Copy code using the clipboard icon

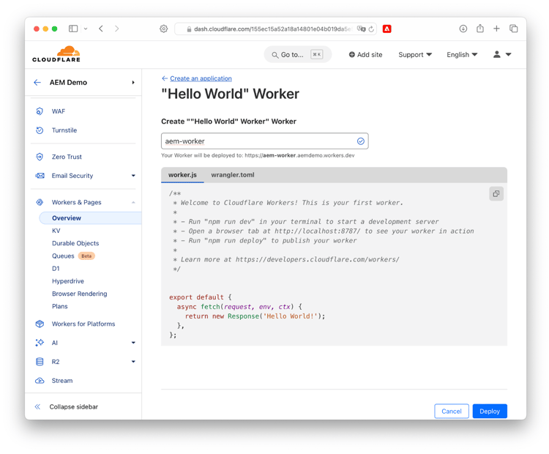coord(496,194)
